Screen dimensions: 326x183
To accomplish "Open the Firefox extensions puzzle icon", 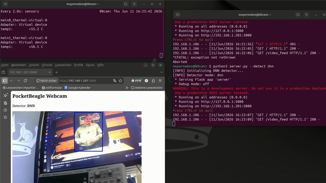I will [x=153, y=81].
